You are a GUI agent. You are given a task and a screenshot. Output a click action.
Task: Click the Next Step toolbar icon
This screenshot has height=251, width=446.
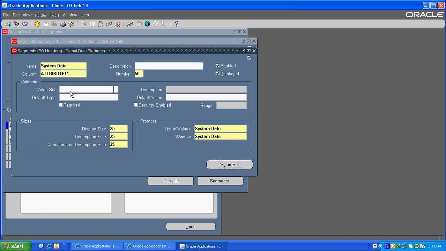tap(46, 24)
